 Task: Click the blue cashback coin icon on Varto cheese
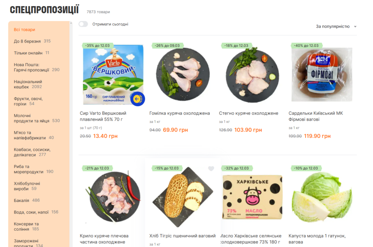click(x=137, y=99)
